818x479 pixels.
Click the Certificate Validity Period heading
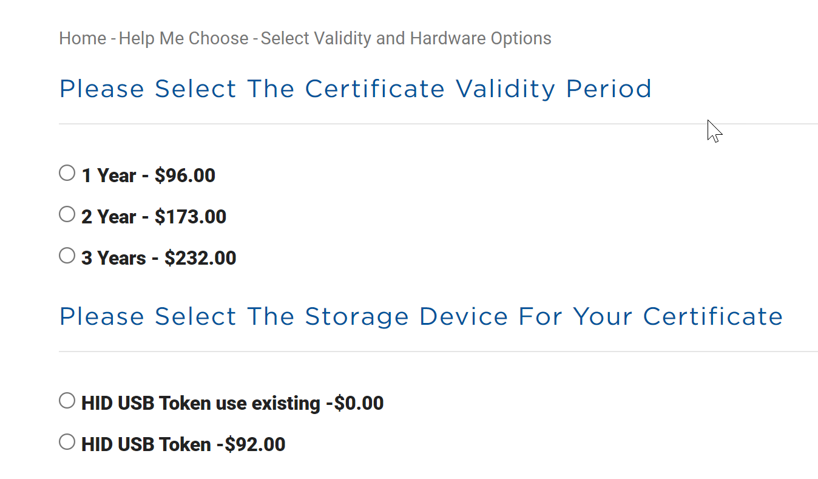(355, 89)
